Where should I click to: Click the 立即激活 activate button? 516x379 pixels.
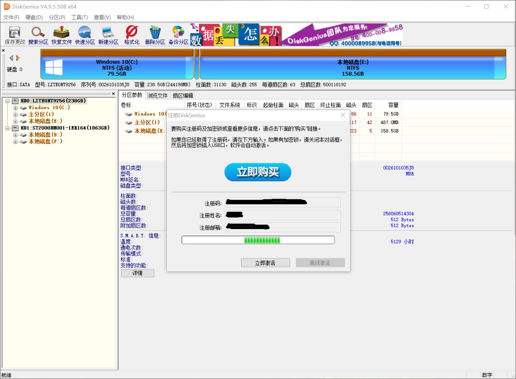[265, 263]
